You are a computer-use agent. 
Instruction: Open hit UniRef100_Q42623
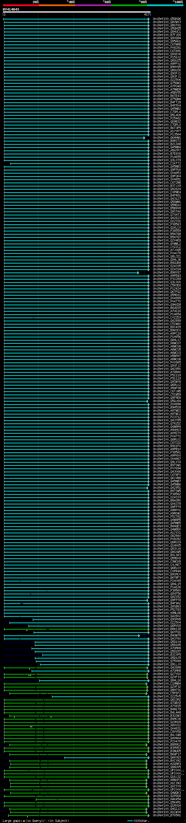tap(167, 218)
